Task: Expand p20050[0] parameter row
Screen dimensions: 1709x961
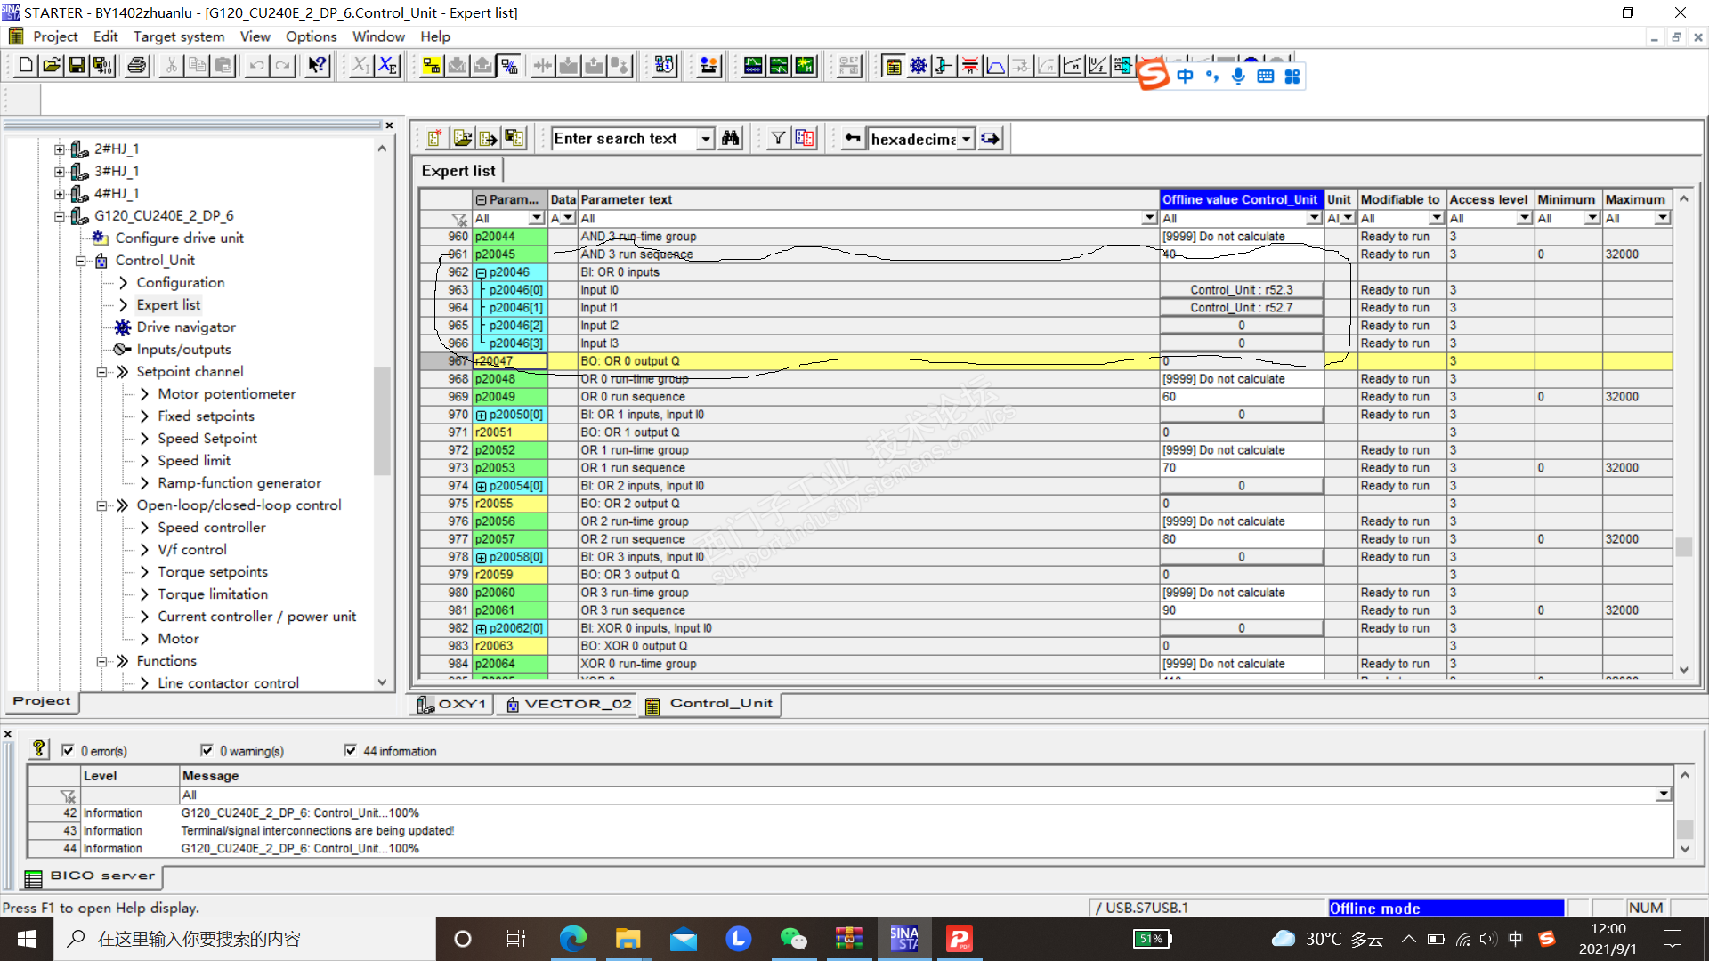Action: [482, 415]
